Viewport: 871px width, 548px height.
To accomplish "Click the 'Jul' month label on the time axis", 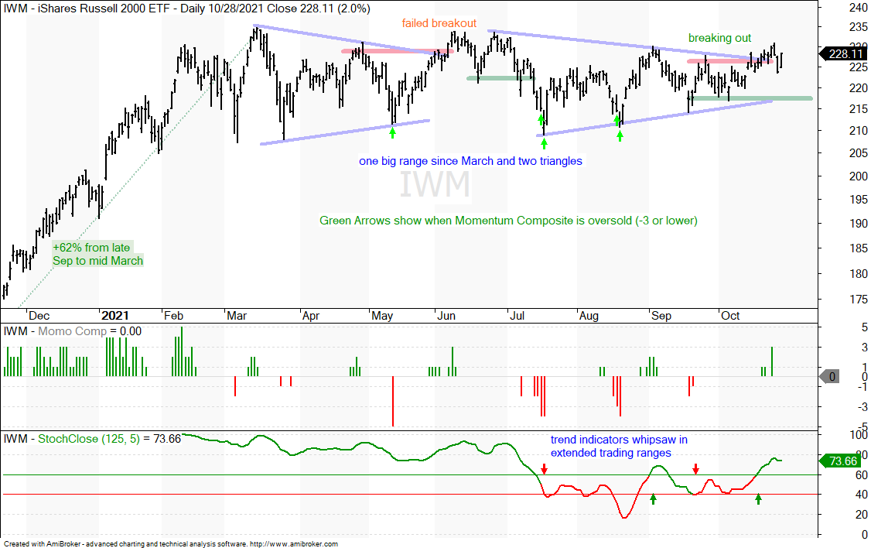I will (517, 316).
